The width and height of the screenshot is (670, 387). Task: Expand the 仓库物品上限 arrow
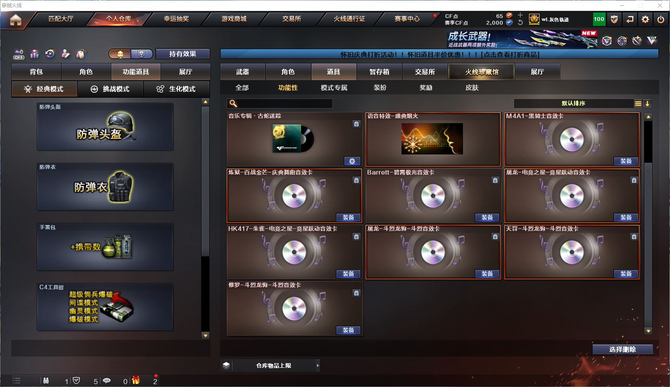318,365
